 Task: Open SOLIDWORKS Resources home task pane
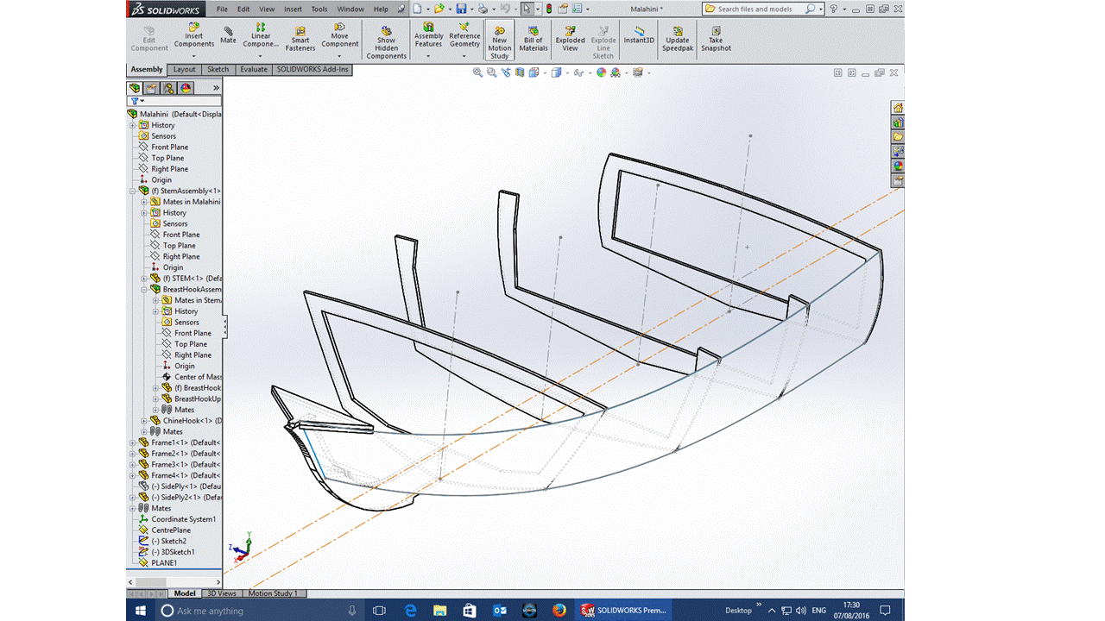click(x=898, y=108)
